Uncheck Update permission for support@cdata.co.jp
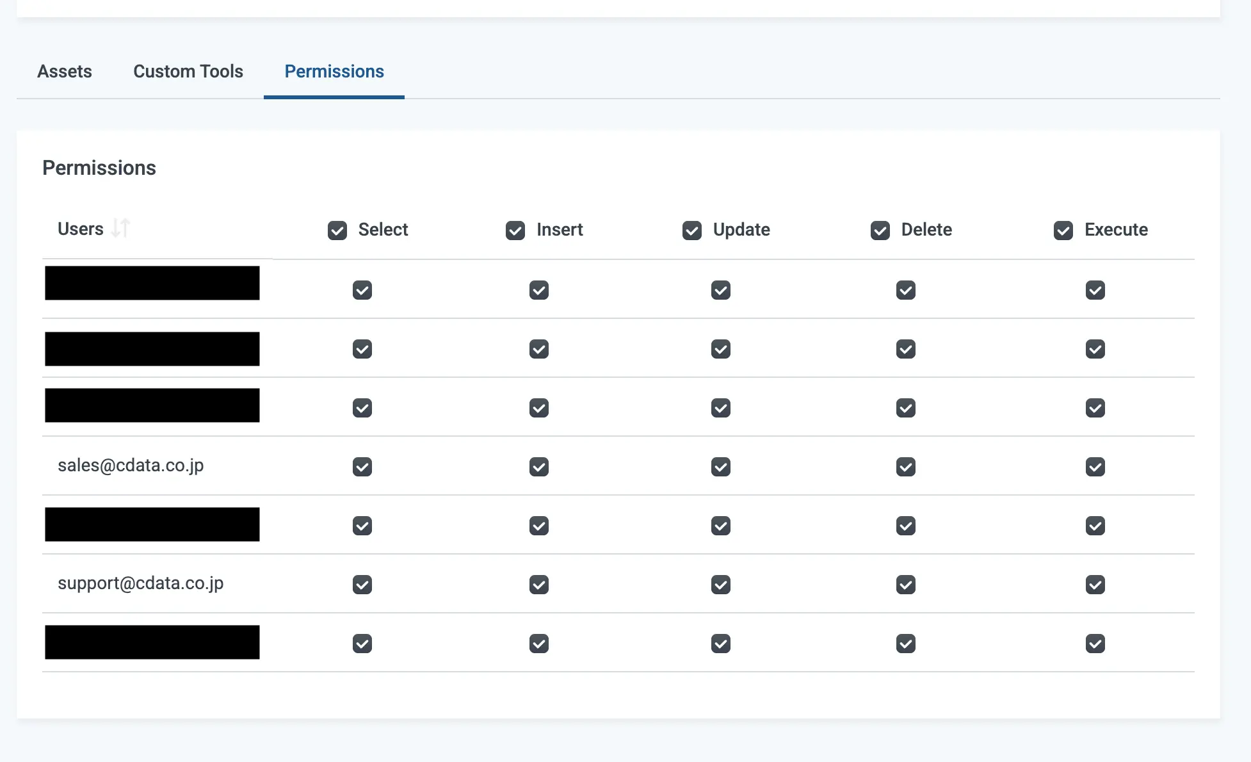 (721, 585)
